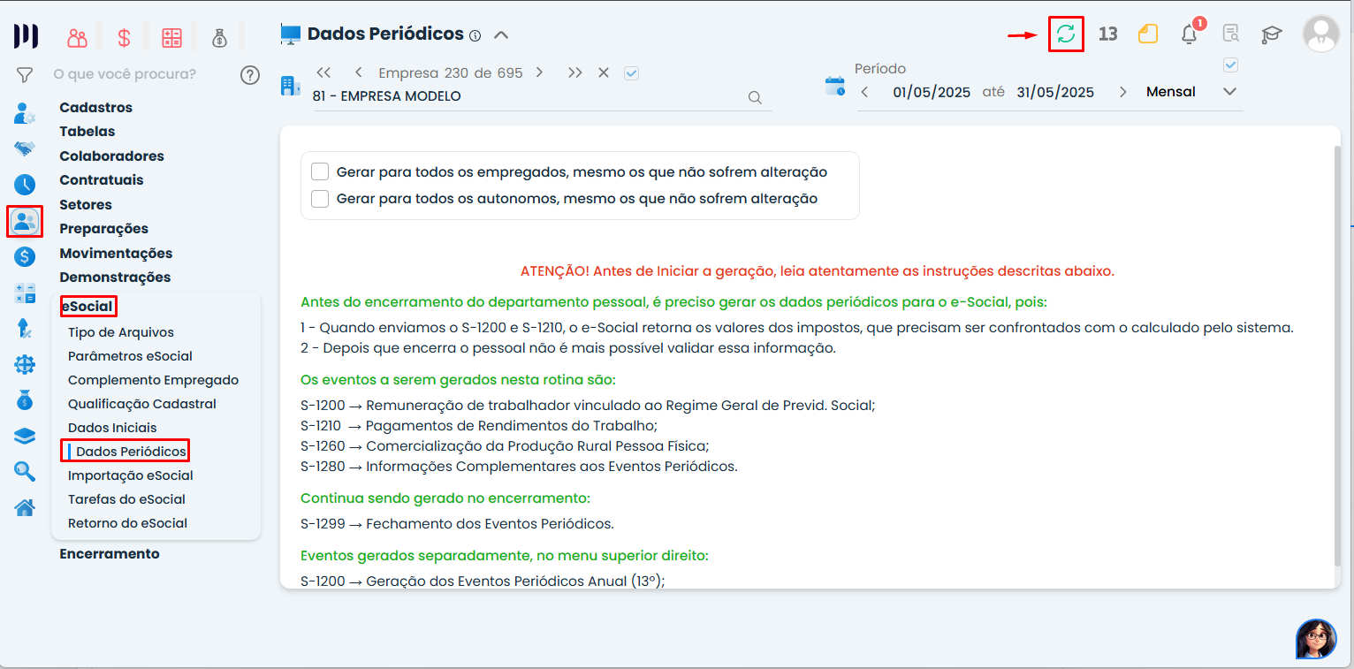
Task: Click the graduation cap training icon
Action: coord(1272,34)
